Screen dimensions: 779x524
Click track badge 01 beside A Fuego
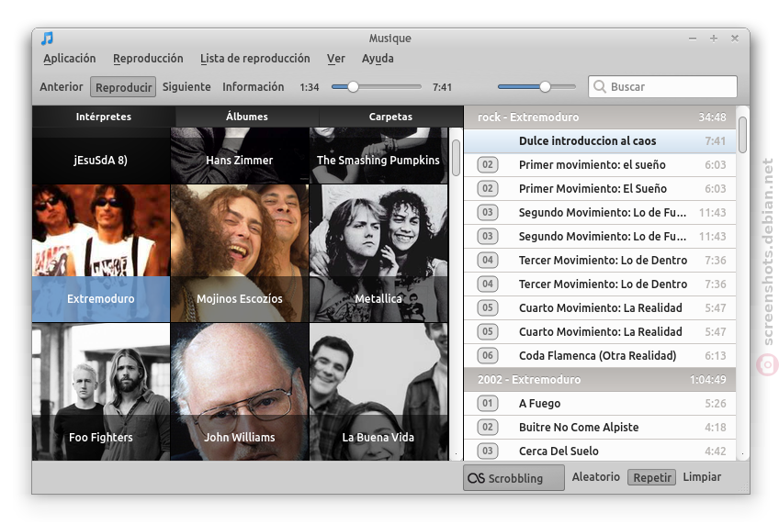(x=488, y=403)
